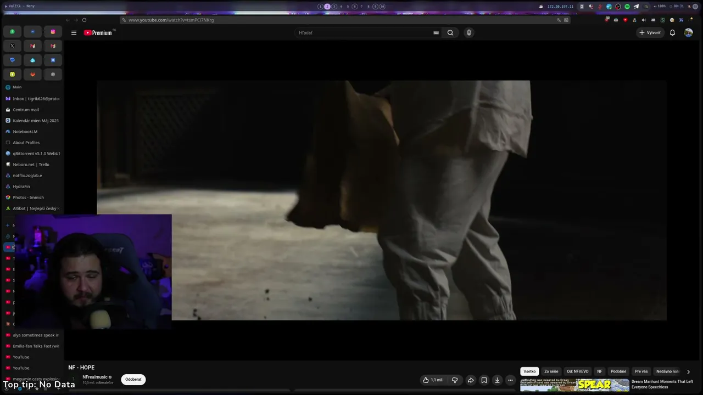Open Emilia-Tan Talks Fast sidebar tab

[32, 346]
